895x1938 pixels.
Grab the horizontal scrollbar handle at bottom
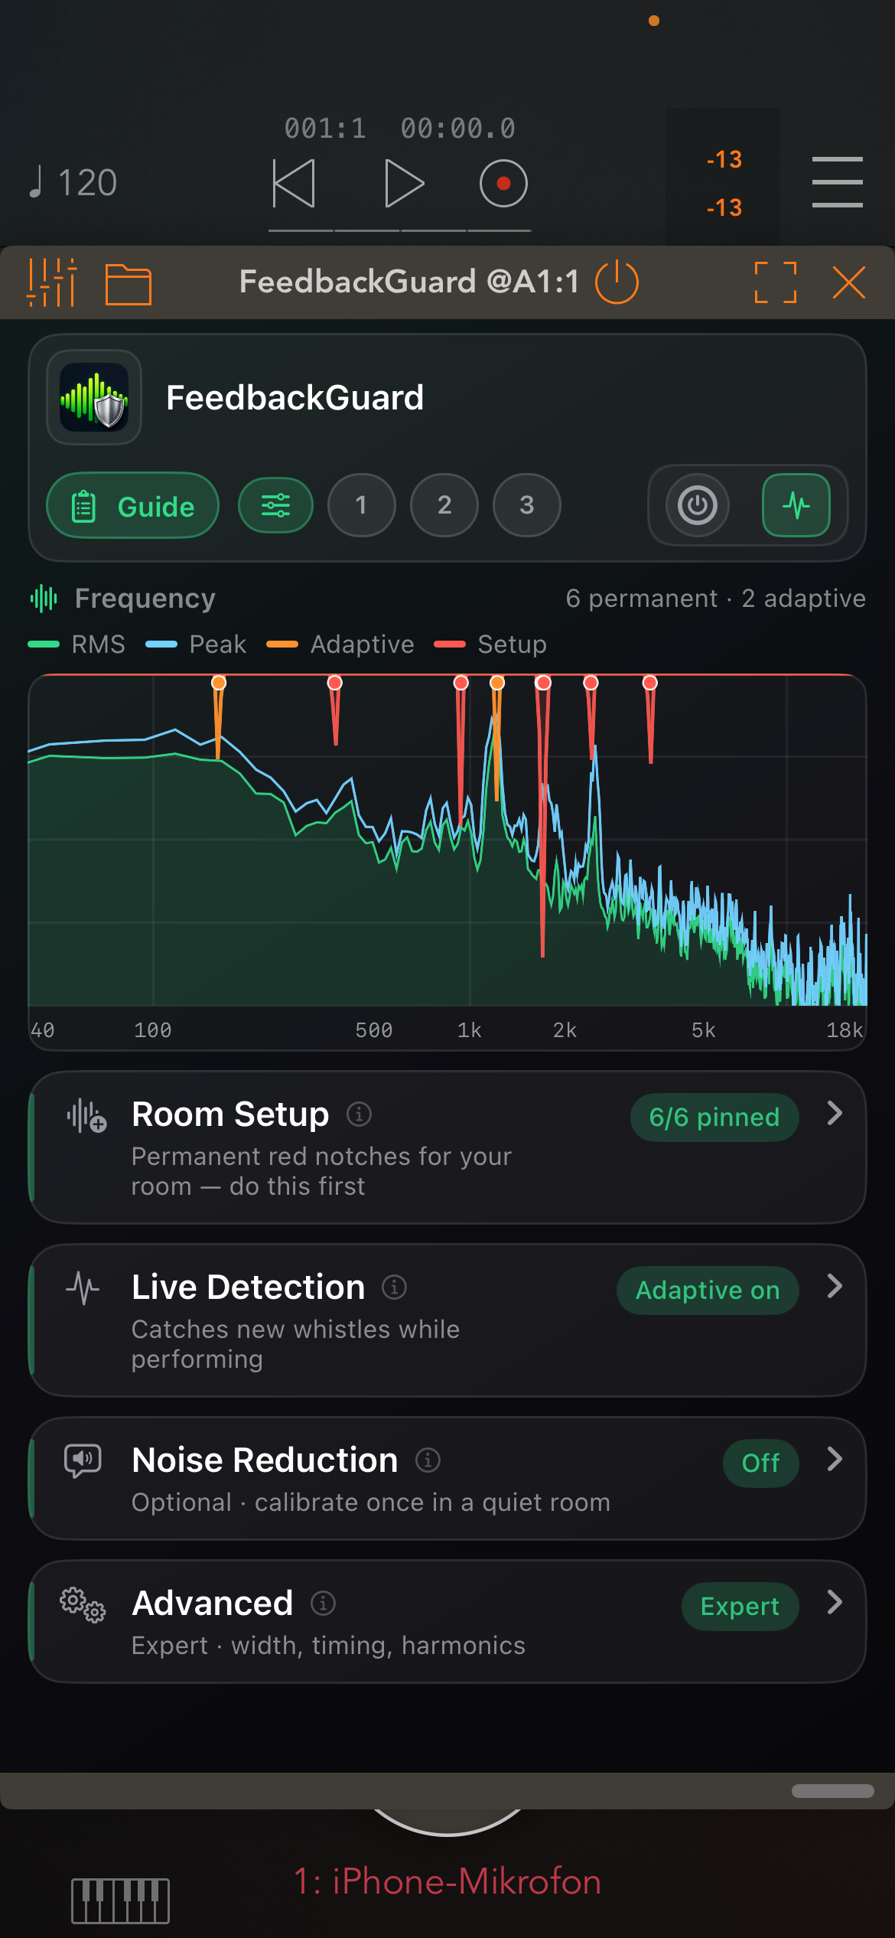(832, 1791)
